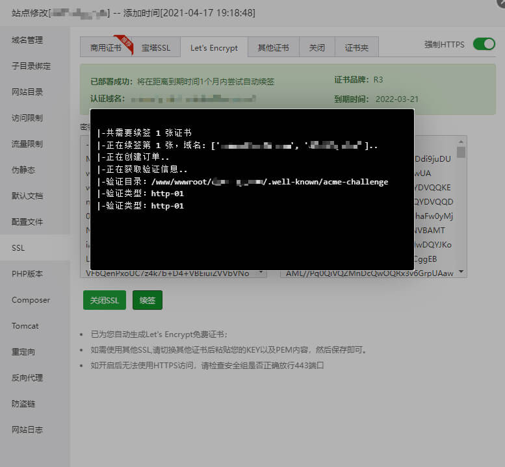This screenshot has height=467, width=505.
Task: Open 网站日志 in the sidebar
Action: 27,429
